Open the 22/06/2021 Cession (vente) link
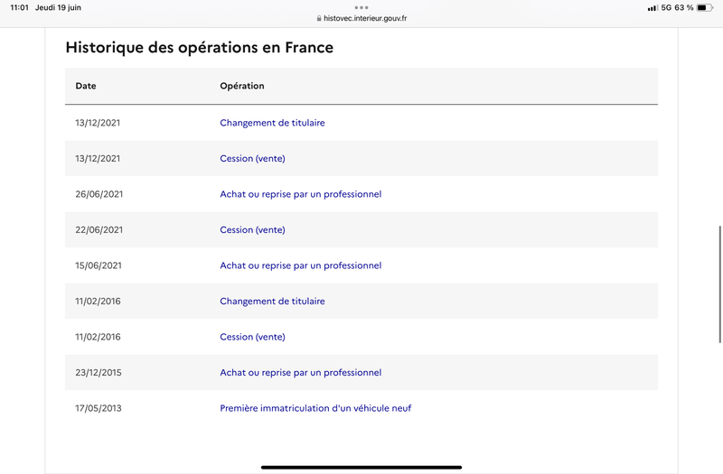The image size is (723, 474). pyautogui.click(x=252, y=230)
